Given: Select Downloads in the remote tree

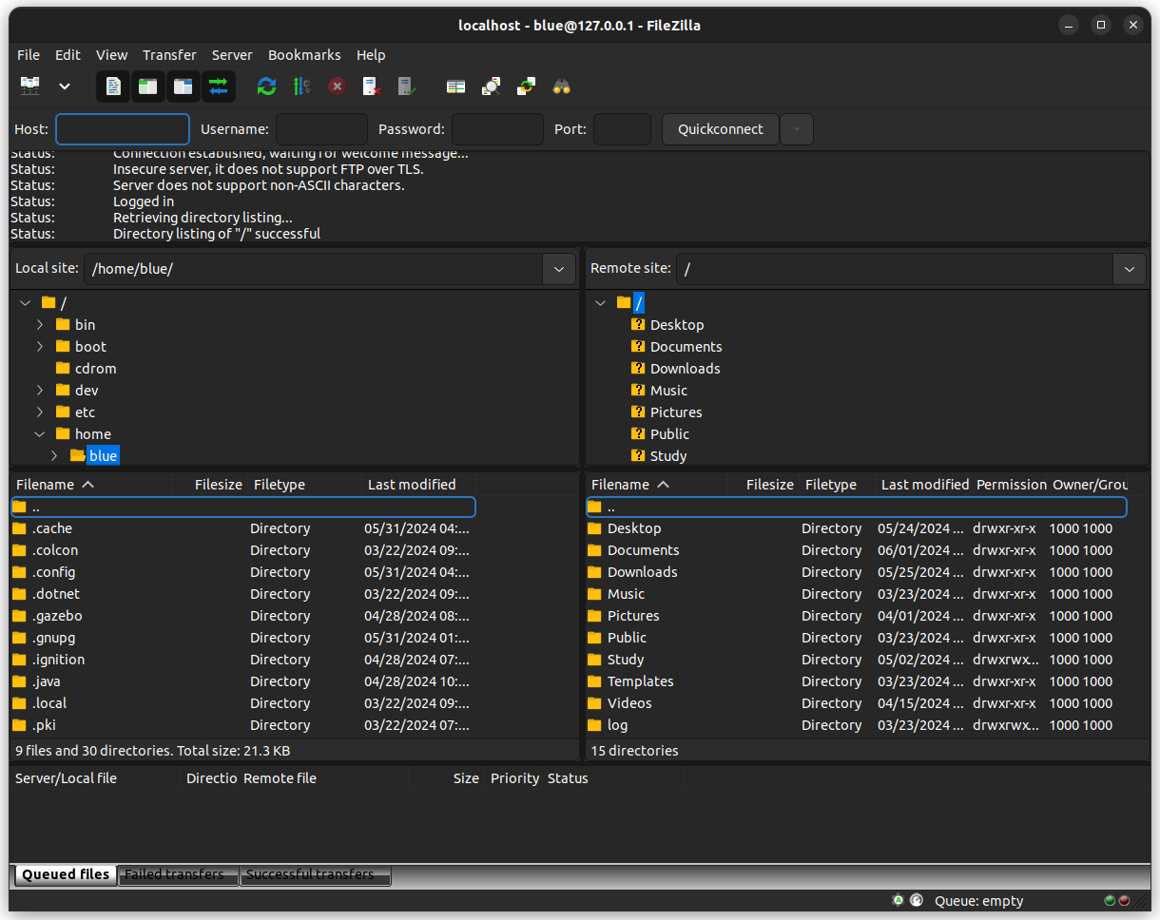Looking at the screenshot, I should pos(685,369).
